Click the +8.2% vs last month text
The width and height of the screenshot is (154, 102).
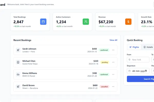pos(64,26)
